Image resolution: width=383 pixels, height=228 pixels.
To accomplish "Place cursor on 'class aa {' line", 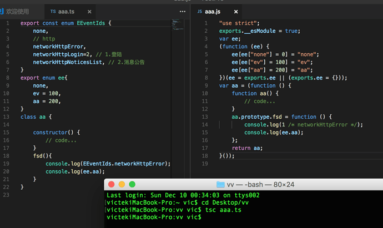I will 36,117.
